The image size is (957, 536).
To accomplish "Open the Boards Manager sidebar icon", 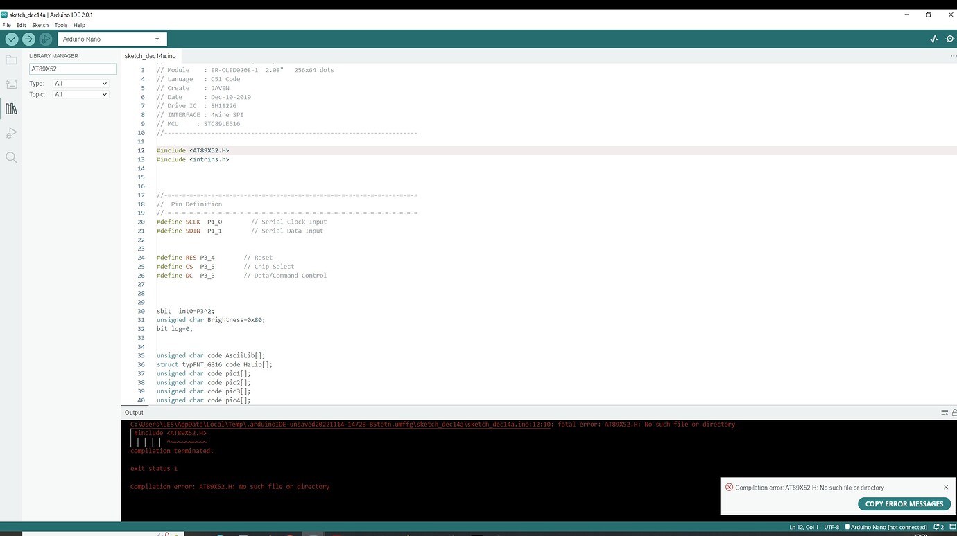I will (11, 84).
